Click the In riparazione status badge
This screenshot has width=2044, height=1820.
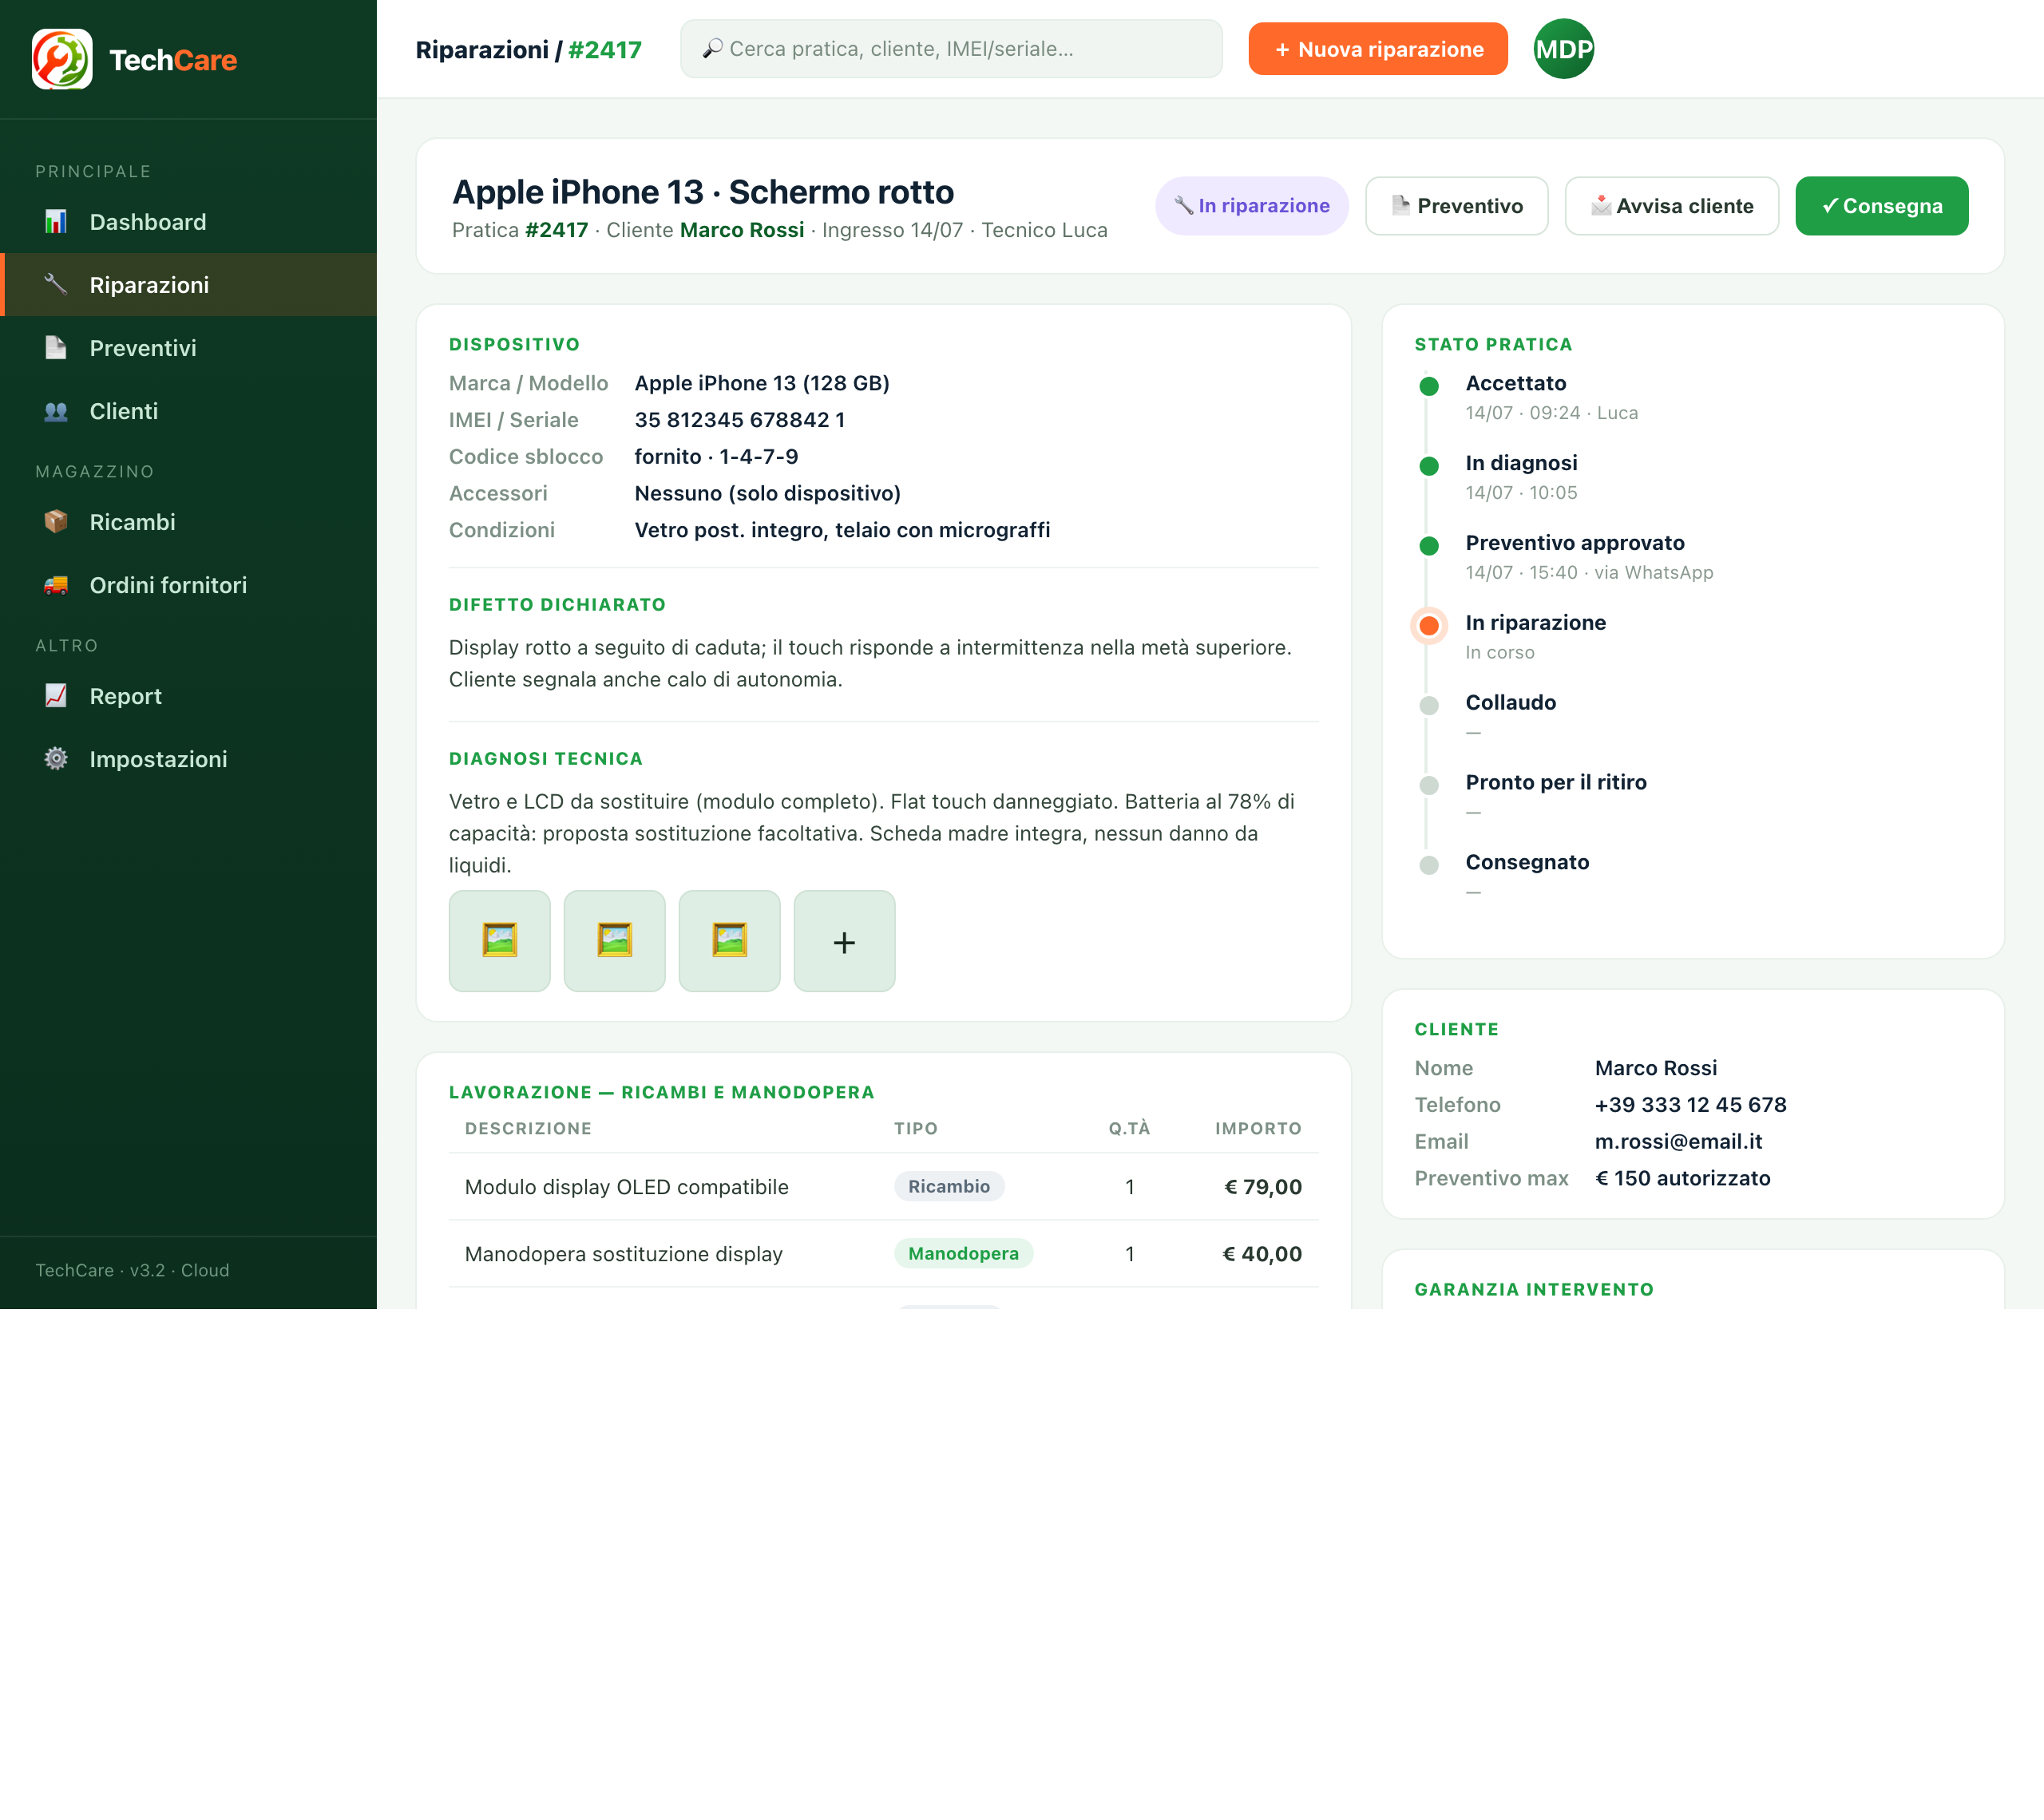[x=1252, y=206]
